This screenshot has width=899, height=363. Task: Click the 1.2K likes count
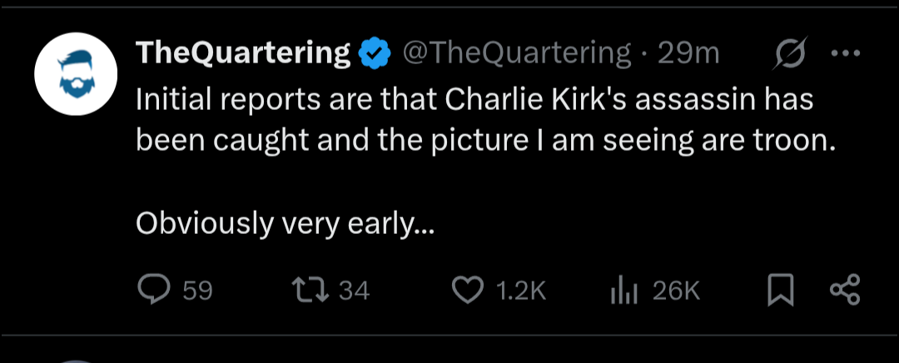(x=520, y=291)
